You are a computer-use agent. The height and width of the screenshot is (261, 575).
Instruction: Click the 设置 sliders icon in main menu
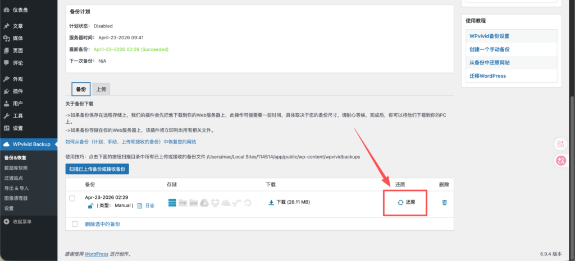[6, 128]
